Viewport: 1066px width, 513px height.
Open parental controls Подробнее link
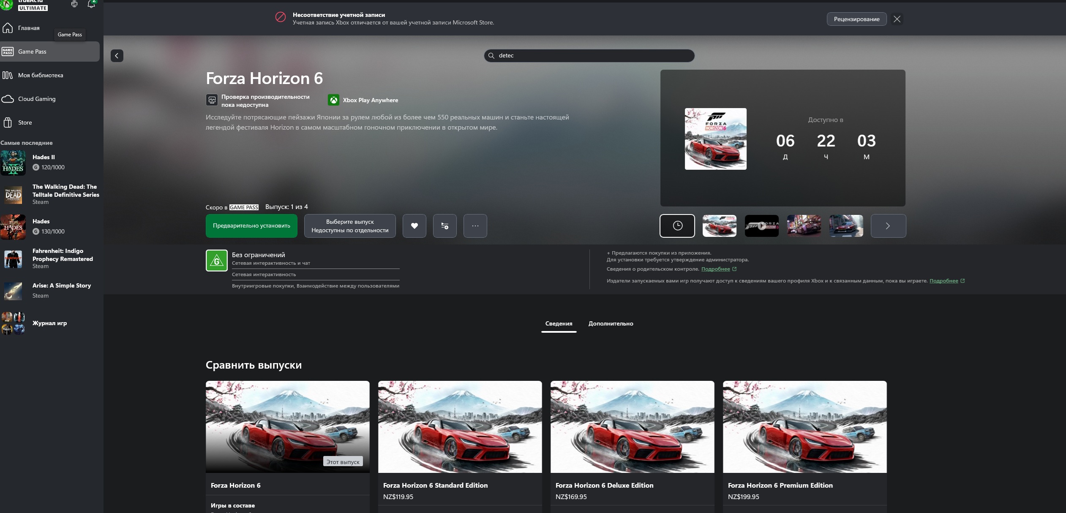click(x=716, y=269)
